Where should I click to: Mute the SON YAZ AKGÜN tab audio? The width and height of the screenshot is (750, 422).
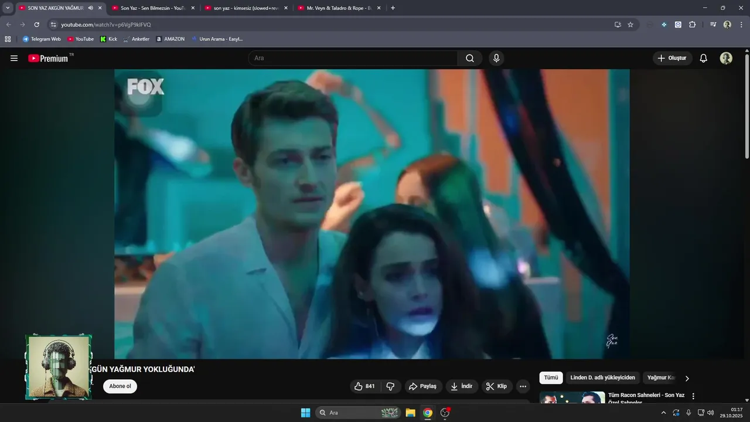tap(90, 8)
